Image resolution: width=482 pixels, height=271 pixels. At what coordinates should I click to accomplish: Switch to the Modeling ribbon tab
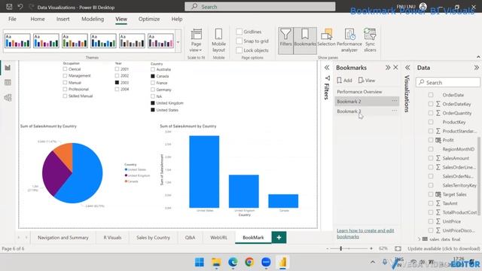click(93, 19)
